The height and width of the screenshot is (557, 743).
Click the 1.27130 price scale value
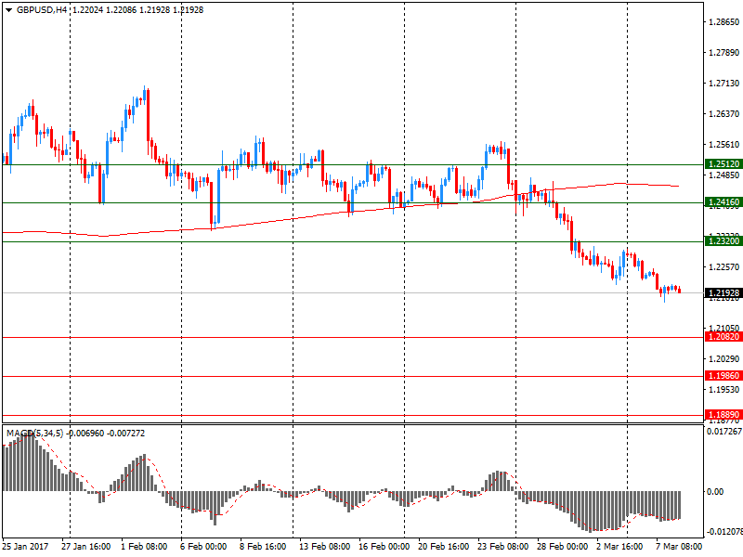723,84
